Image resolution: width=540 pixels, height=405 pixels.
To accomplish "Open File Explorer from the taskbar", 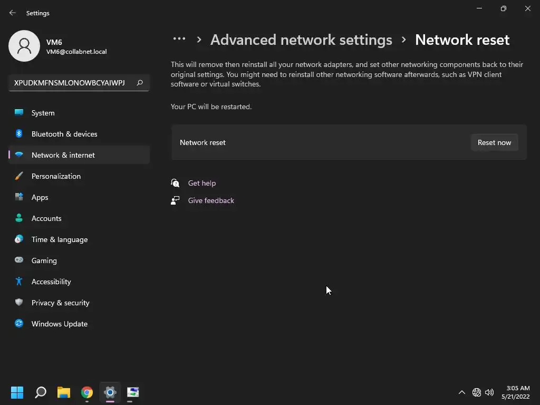I will [x=64, y=392].
